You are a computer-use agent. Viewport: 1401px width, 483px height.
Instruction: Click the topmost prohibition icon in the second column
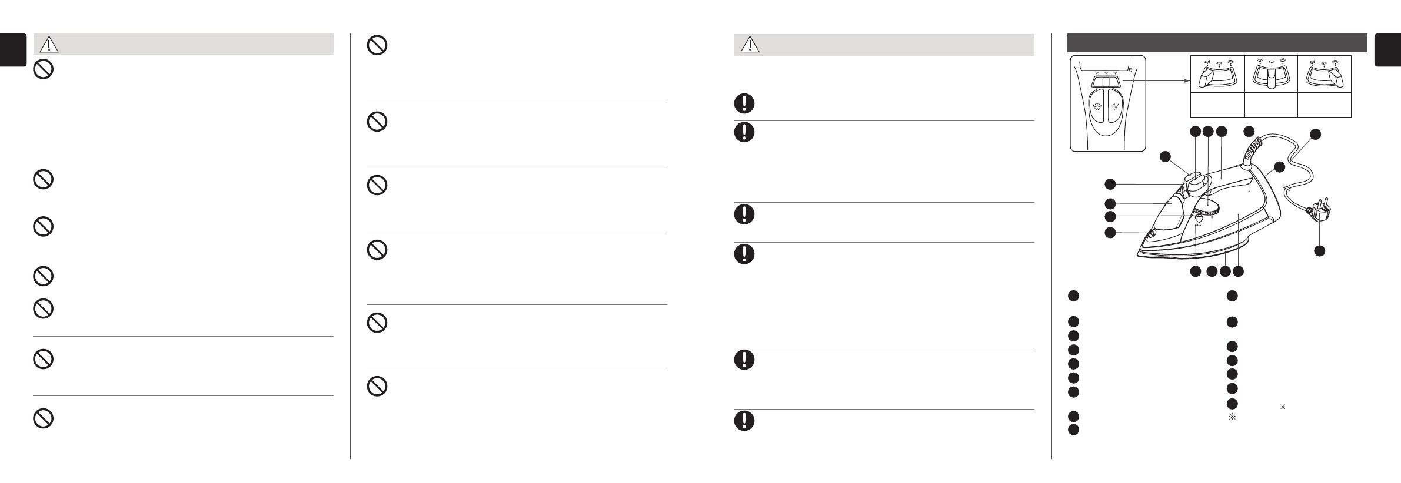point(377,45)
